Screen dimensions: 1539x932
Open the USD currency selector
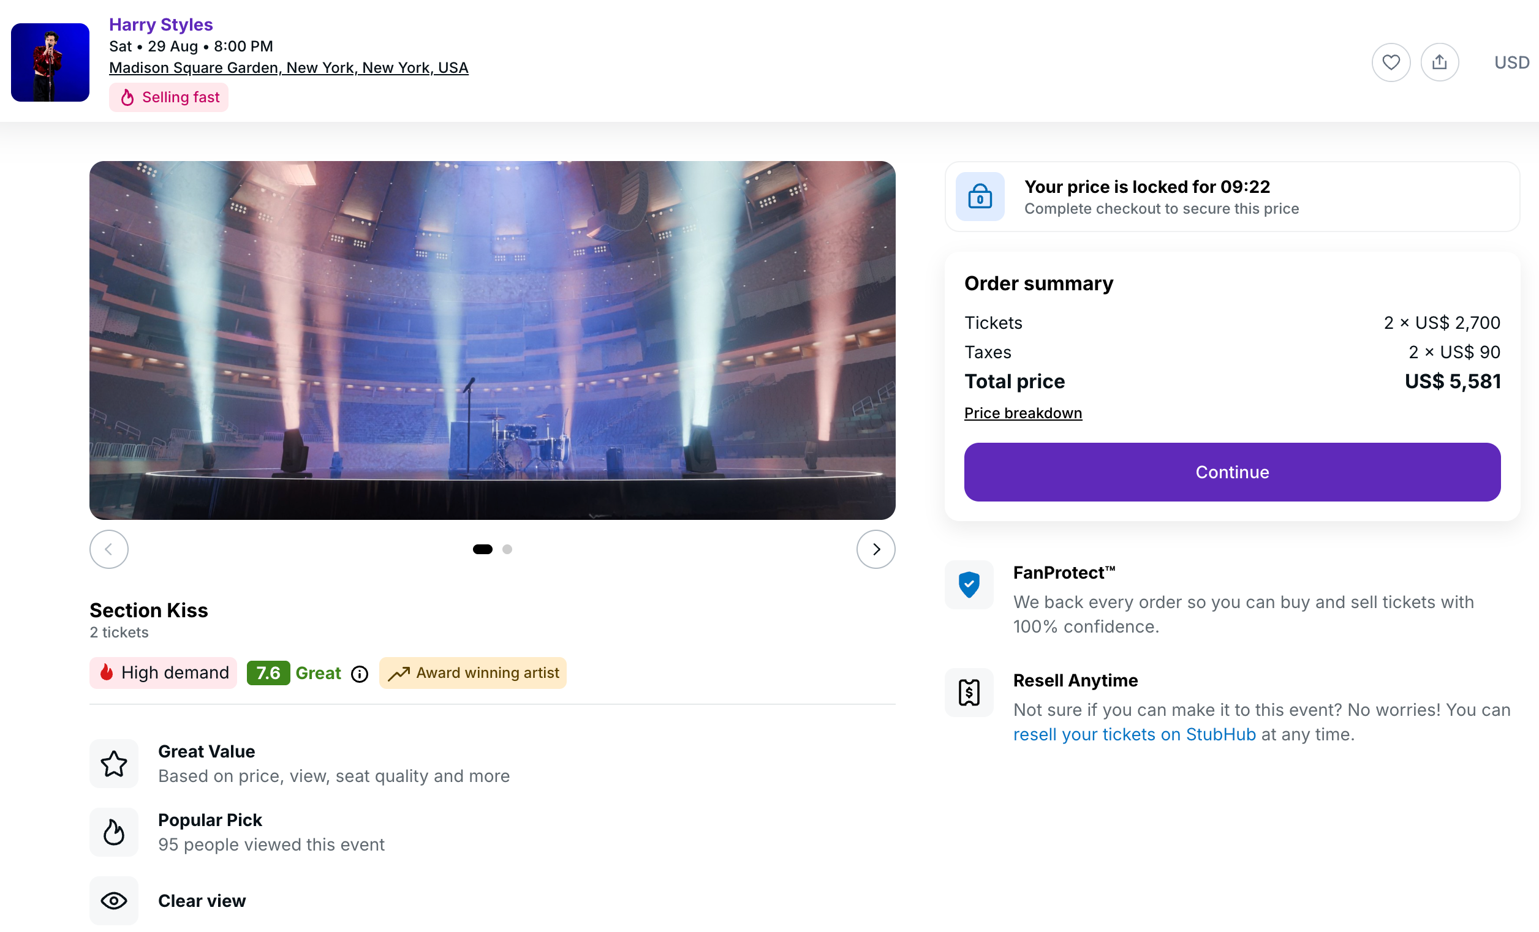pyautogui.click(x=1511, y=62)
